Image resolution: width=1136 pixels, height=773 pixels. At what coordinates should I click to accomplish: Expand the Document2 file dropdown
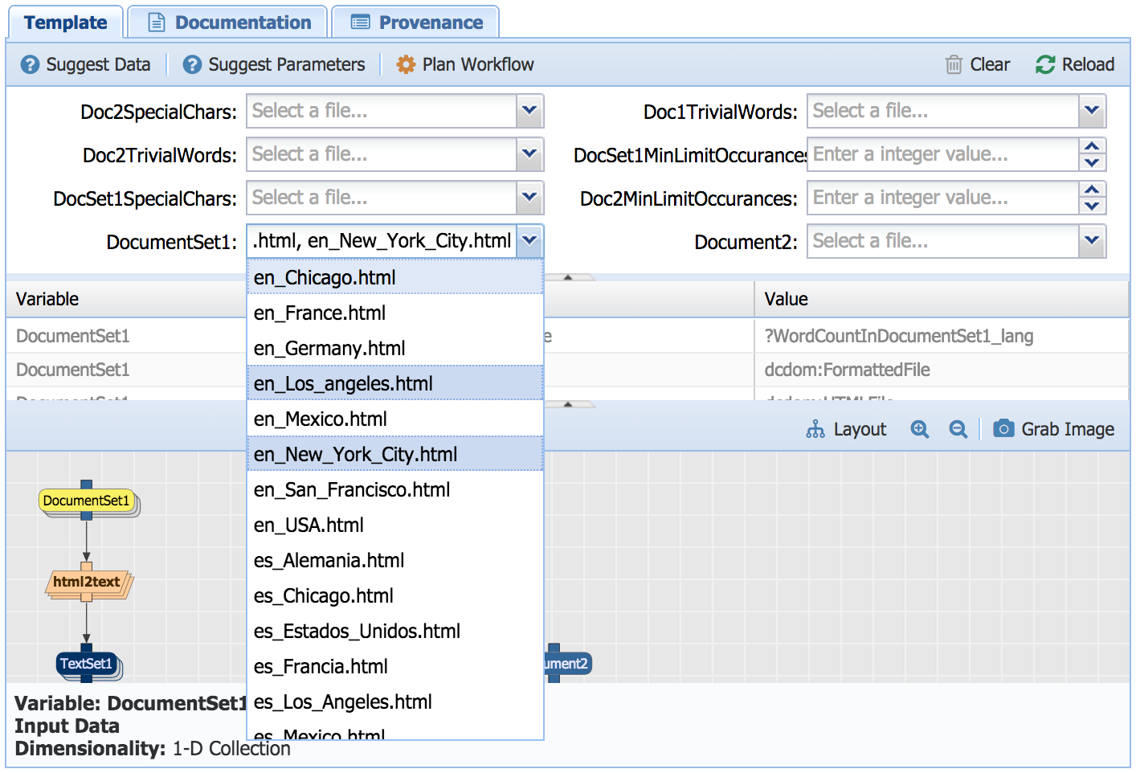1091,241
